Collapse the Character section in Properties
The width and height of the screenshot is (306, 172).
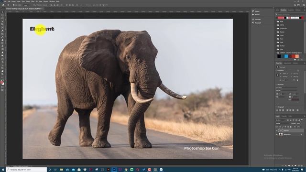coord(276,85)
